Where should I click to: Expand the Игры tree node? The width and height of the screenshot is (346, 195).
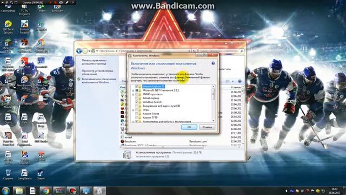[x=133, y=110]
